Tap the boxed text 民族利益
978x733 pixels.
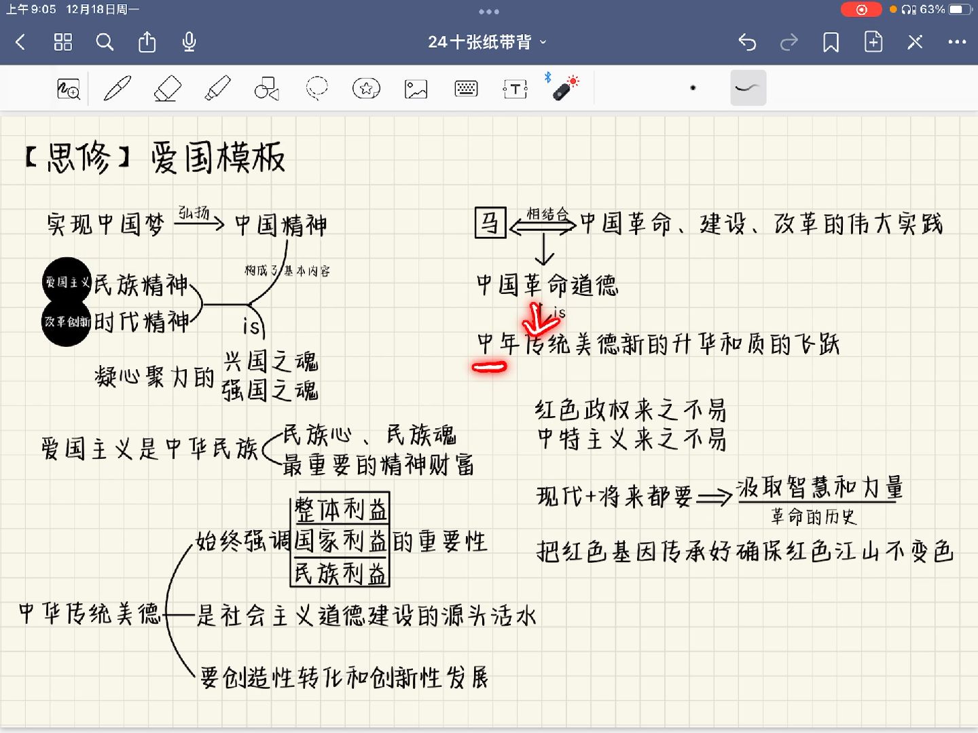click(341, 573)
